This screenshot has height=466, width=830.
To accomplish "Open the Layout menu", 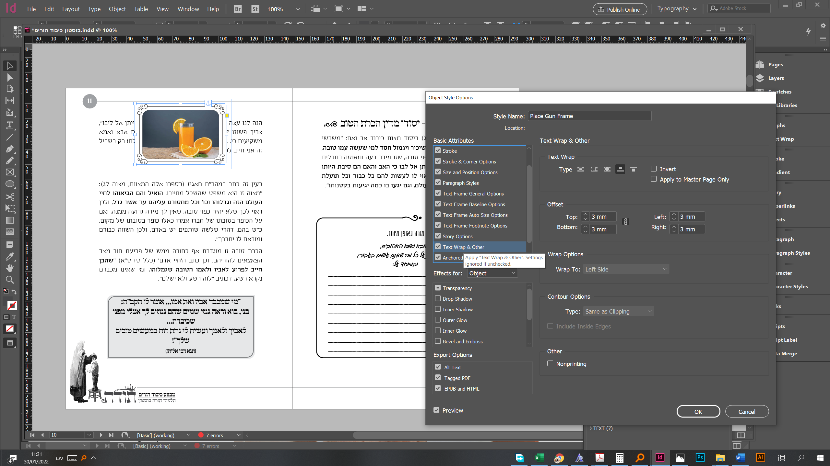I will pos(71,9).
